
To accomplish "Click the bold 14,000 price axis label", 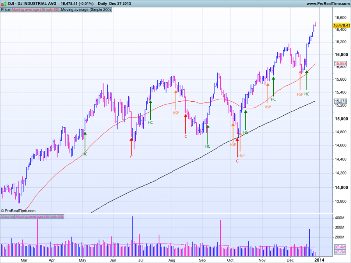I will coord(341,187).
